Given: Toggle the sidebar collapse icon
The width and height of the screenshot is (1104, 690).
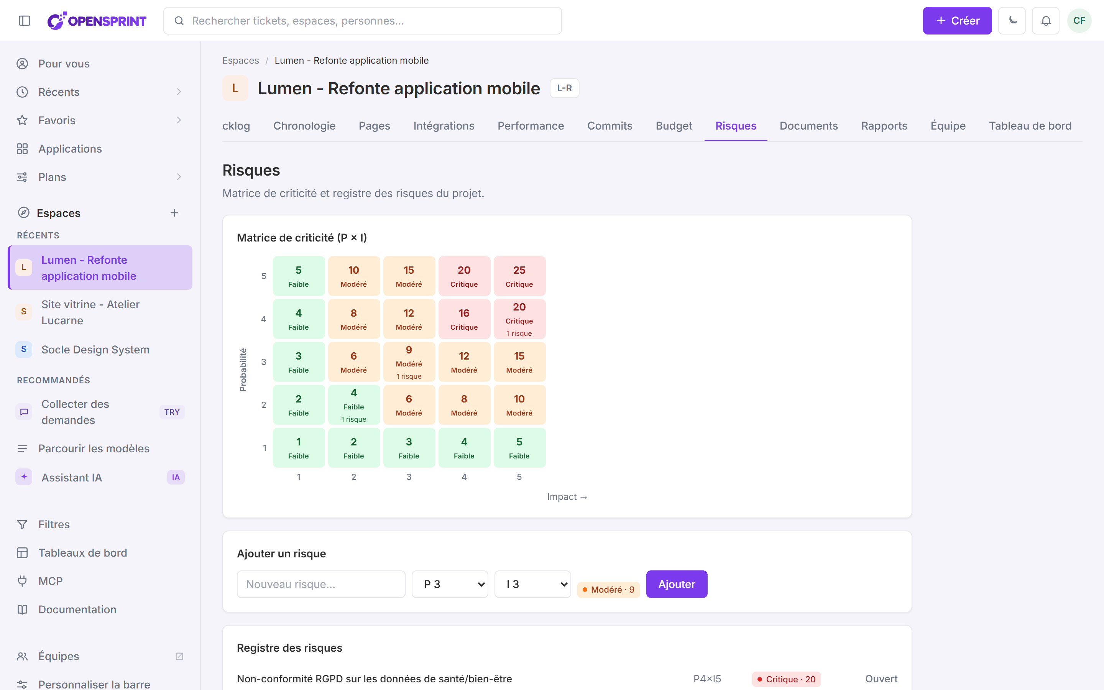Looking at the screenshot, I should pos(25,21).
